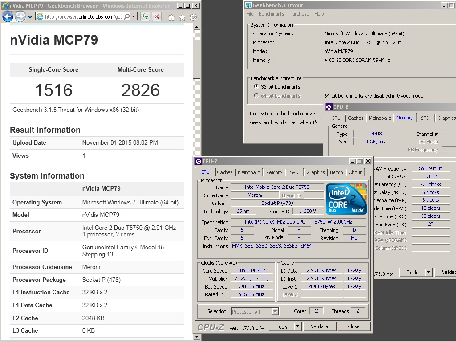Open Geekbench Benchmarks menu
Image resolution: width=456 pixels, height=342 pixels.
coord(271,14)
